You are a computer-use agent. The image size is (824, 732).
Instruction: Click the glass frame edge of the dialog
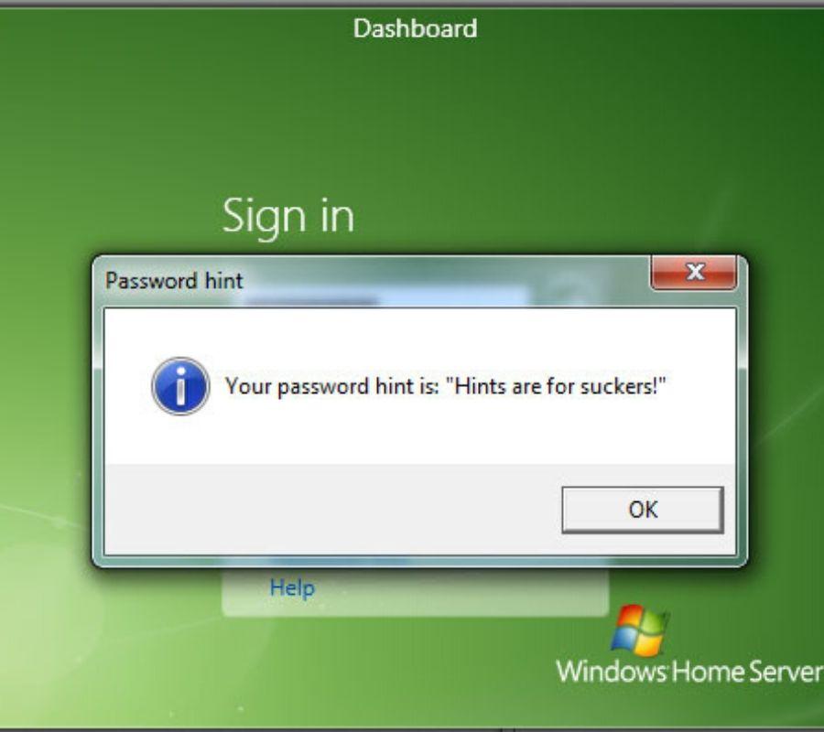coord(98,420)
